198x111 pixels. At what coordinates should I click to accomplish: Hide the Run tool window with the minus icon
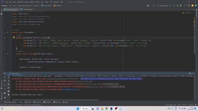pos(193,73)
